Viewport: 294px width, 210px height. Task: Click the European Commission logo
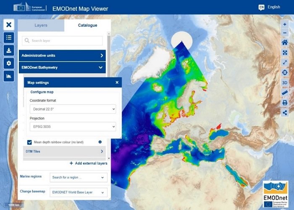29,7
